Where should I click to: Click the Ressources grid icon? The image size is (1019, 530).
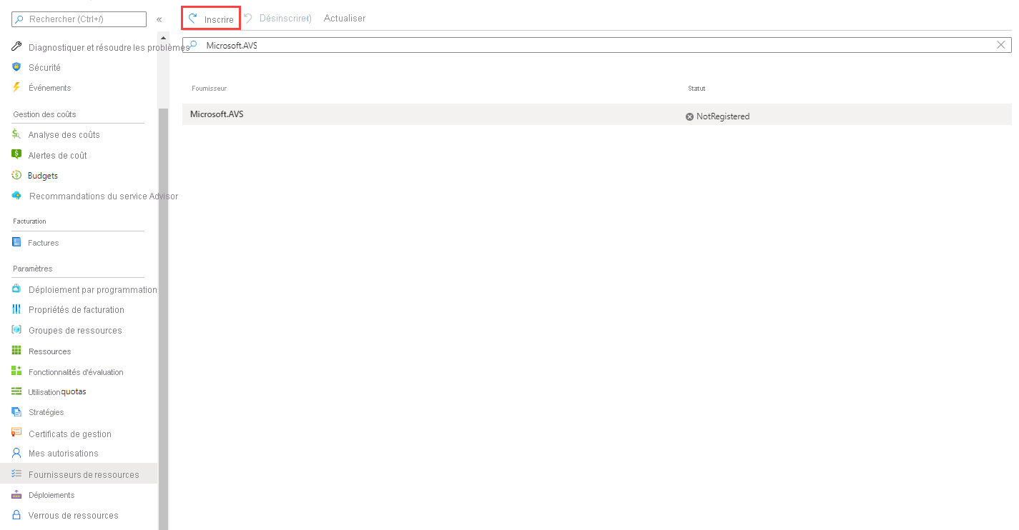pyautogui.click(x=17, y=351)
